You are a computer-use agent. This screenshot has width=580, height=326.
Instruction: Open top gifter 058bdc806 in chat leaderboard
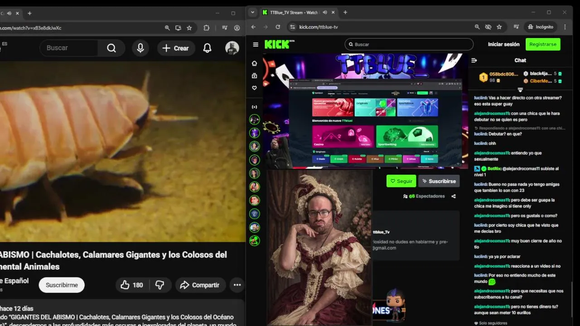point(499,77)
